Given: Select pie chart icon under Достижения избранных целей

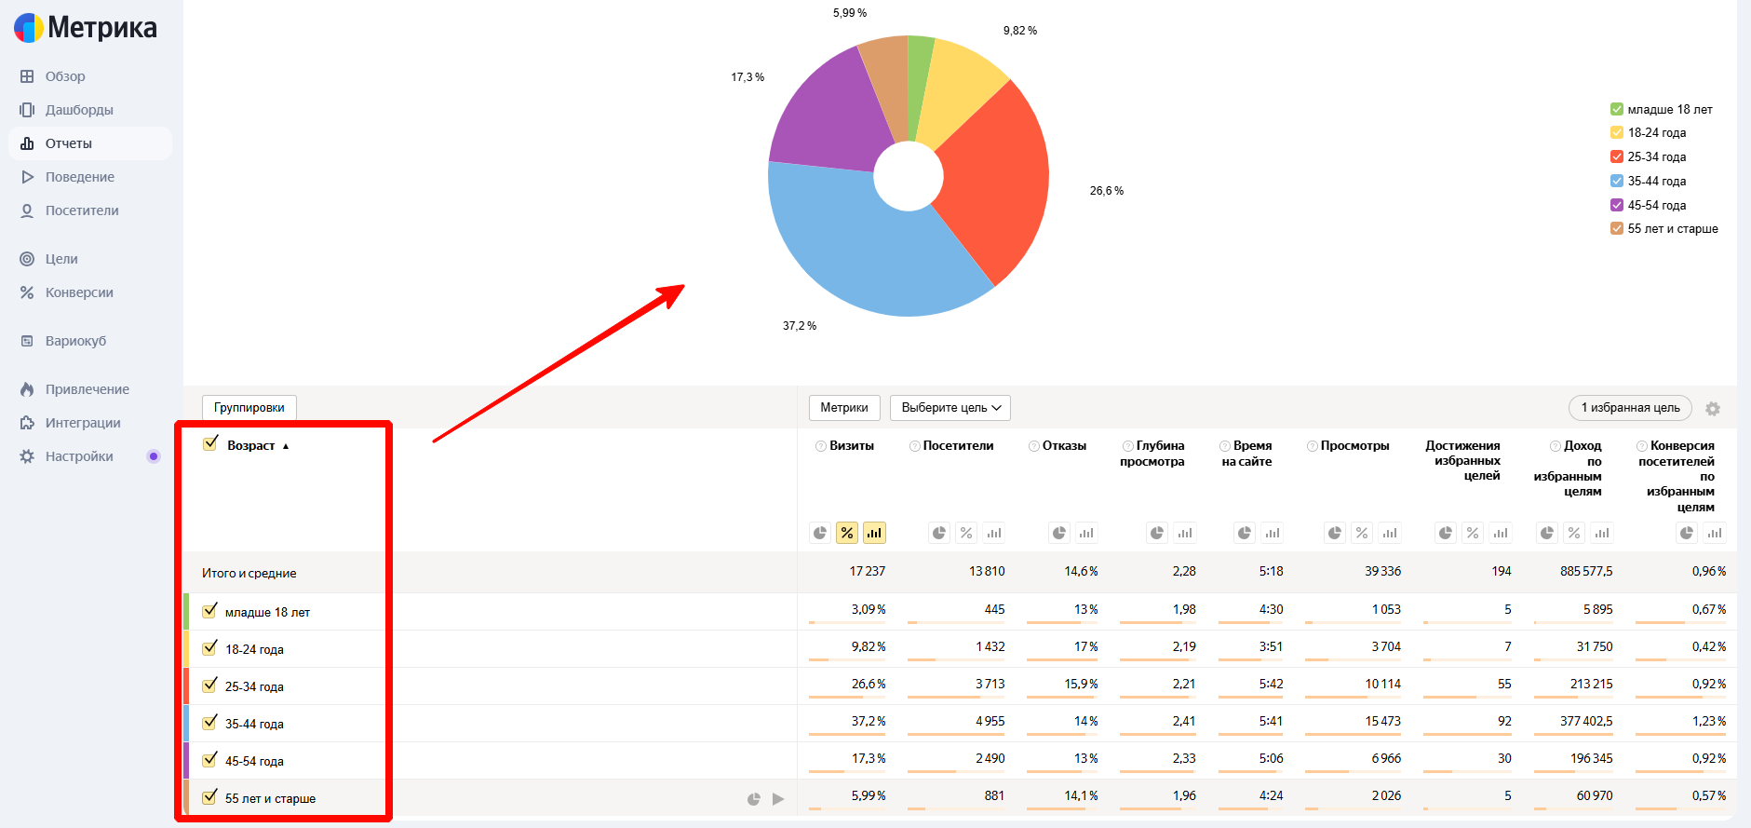Looking at the screenshot, I should pyautogui.click(x=1446, y=533).
